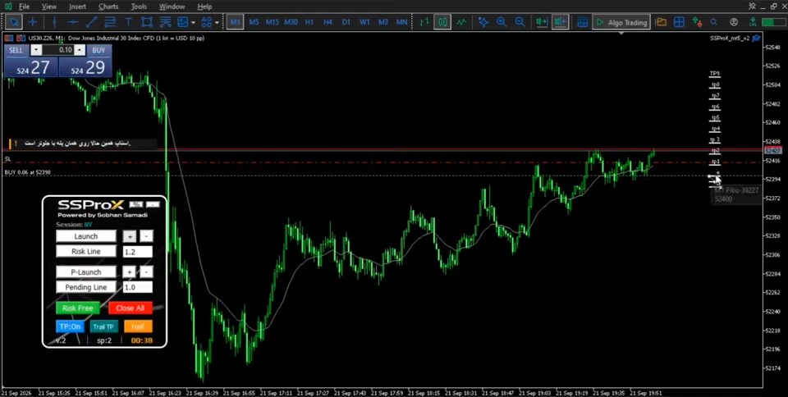This screenshot has height=397, width=788.
Task: Toggle chart shift from right edge
Action: tap(560, 22)
